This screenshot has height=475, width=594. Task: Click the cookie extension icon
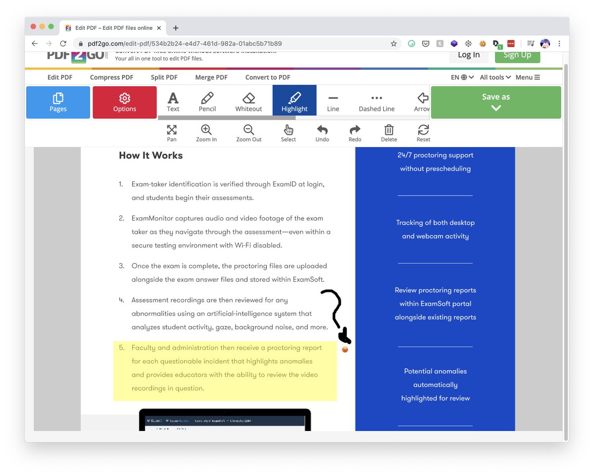pyautogui.click(x=482, y=44)
